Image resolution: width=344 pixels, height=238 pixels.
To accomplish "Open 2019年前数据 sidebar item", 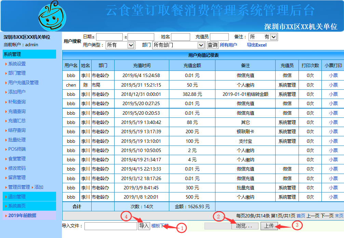I will [x=22, y=215].
